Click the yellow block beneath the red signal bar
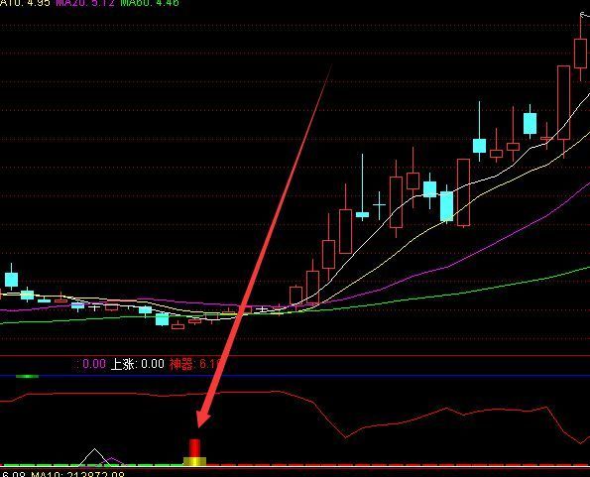The height and width of the screenshot is (477, 590). pyautogui.click(x=194, y=461)
